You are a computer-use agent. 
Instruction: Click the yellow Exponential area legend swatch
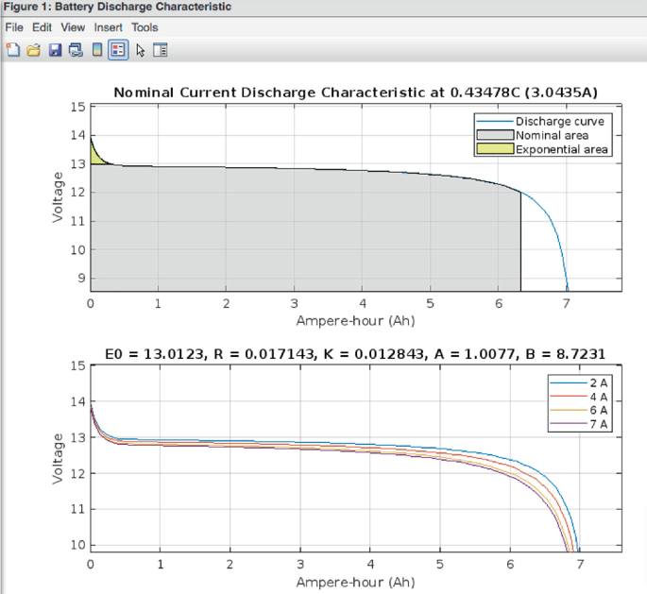point(494,149)
